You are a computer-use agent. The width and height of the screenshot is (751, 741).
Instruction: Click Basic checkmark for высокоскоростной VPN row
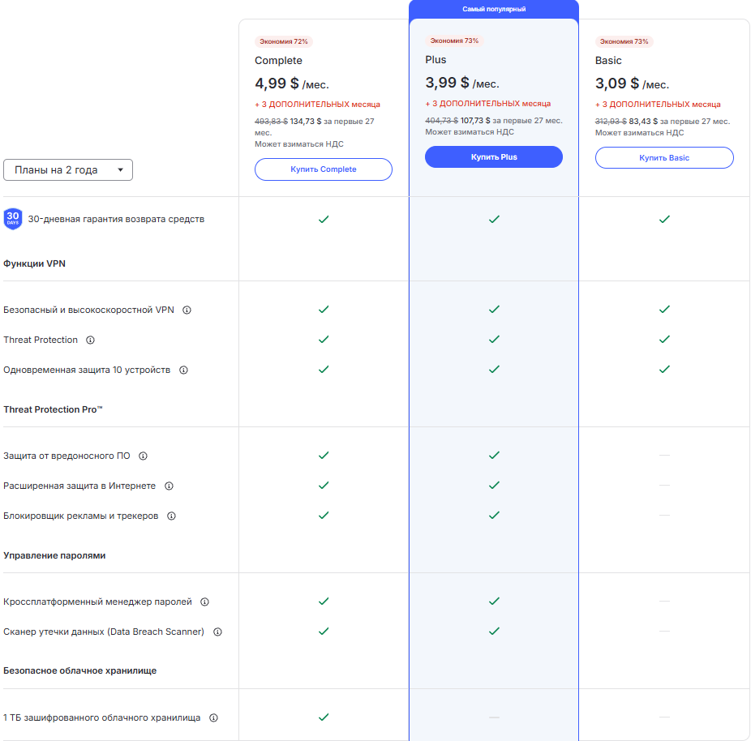click(664, 309)
